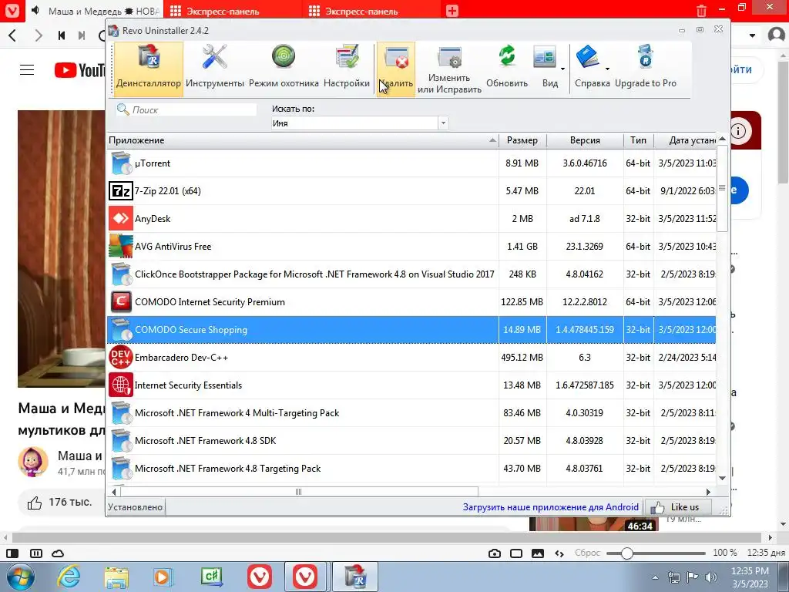The width and height of the screenshot is (789, 592).
Task: Click version 12.2.2.8012 cell
Action: [585, 302]
